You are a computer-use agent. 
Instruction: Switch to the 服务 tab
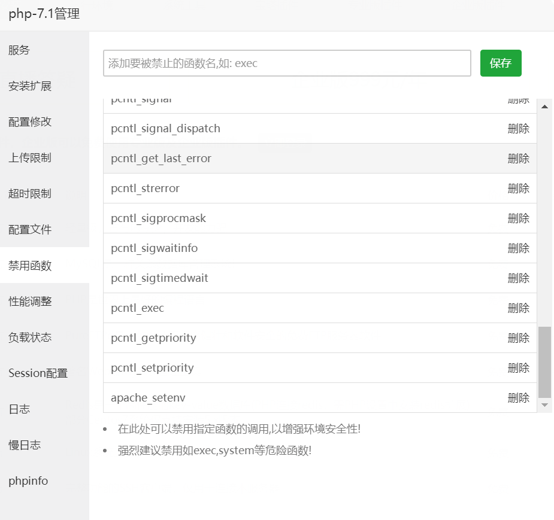click(19, 50)
